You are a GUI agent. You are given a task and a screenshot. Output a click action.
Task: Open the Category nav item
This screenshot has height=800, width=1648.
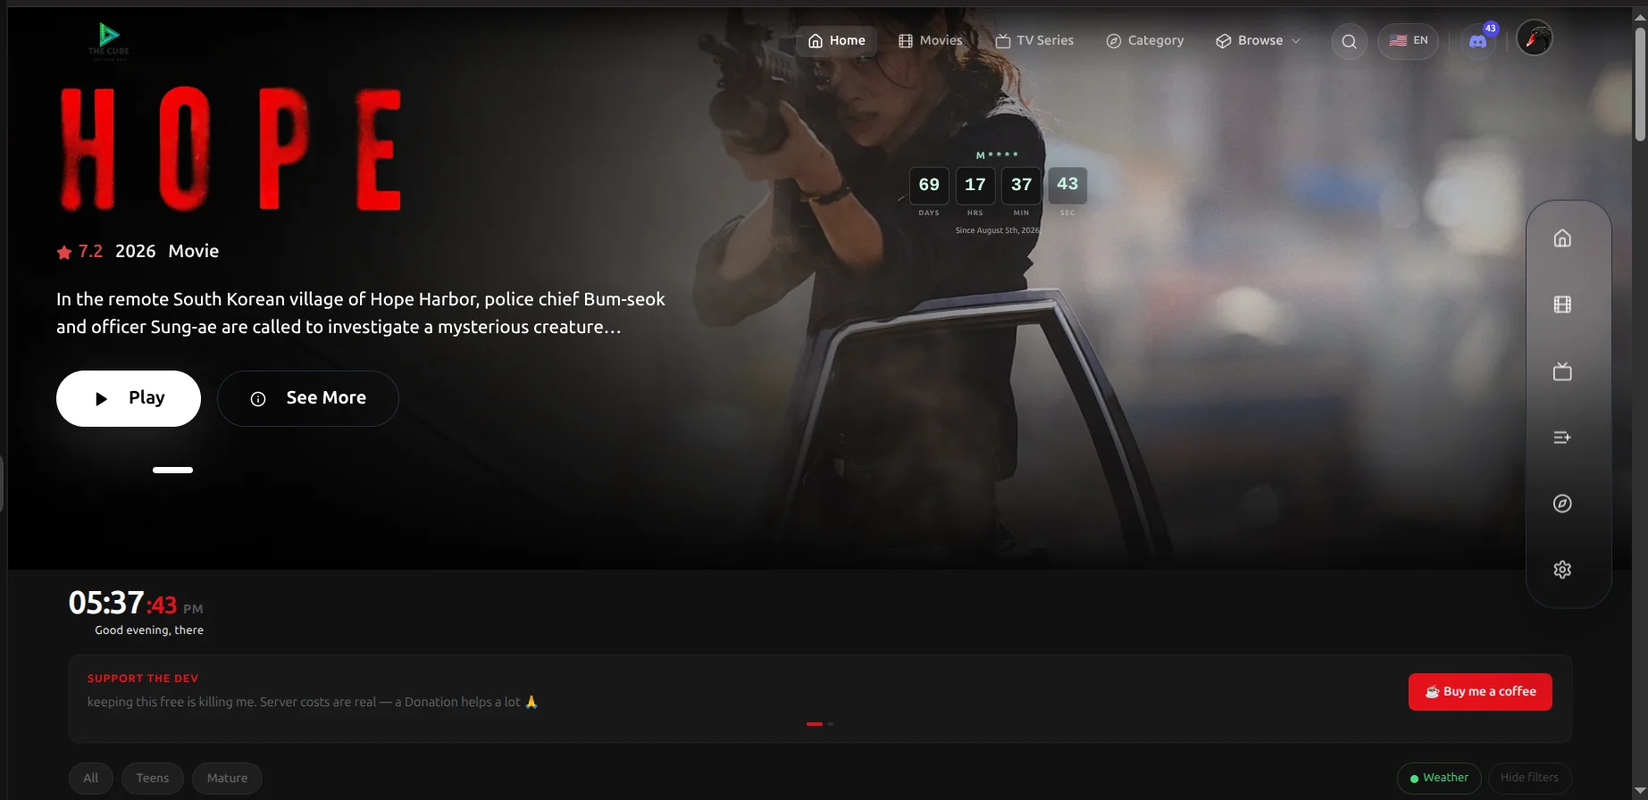coord(1144,41)
